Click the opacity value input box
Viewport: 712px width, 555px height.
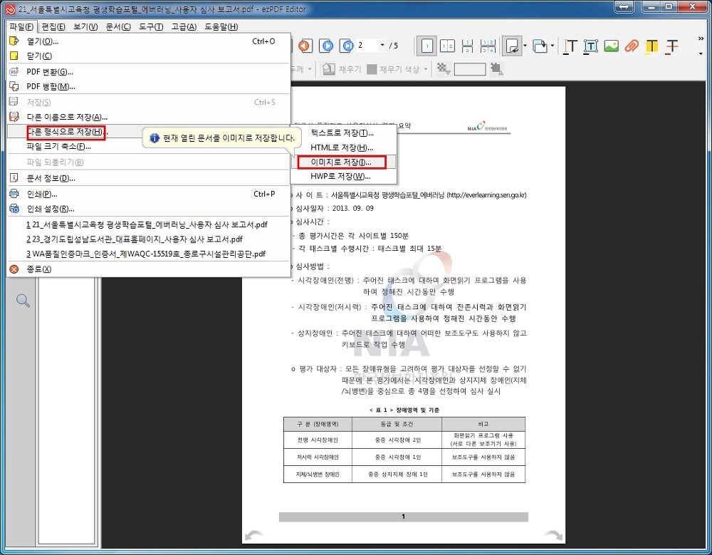470,69
